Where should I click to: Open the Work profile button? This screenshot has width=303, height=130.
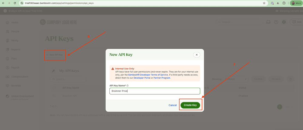click(x=296, y=3)
